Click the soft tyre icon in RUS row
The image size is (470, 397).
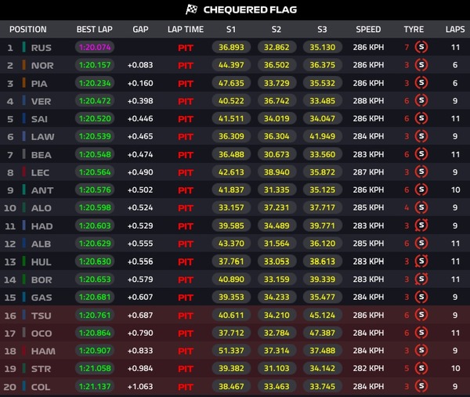point(421,47)
